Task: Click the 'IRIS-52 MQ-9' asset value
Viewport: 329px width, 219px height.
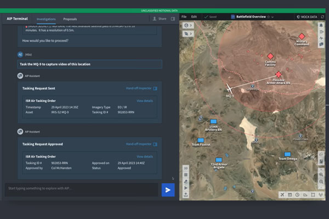Action: [x=60, y=112]
